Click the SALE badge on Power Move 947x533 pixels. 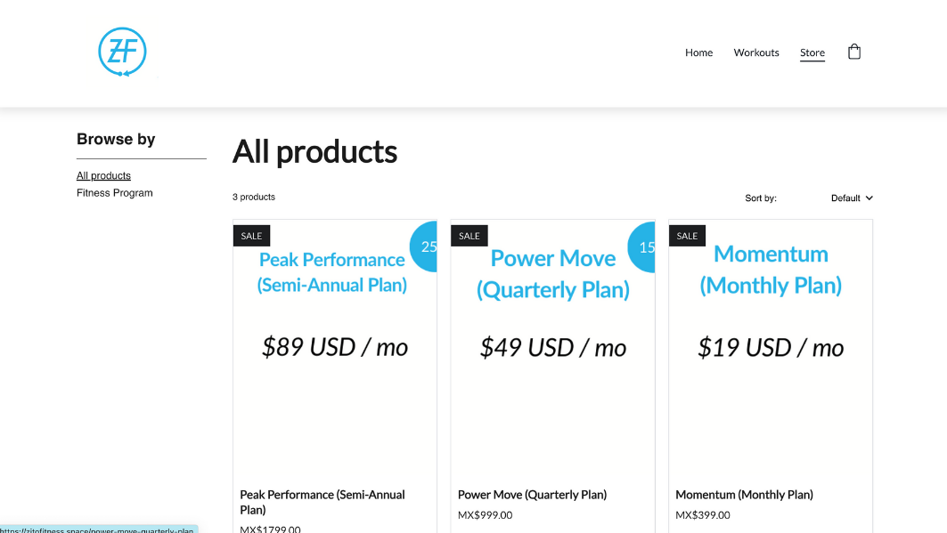pos(469,236)
